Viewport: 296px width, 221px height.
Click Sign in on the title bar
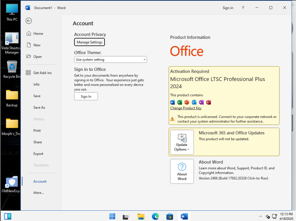[x=228, y=8]
